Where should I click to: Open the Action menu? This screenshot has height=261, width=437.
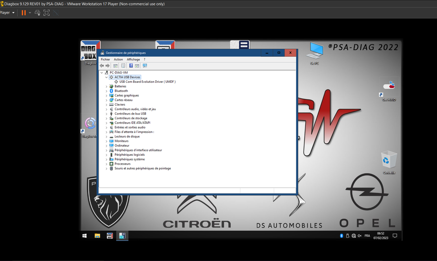[x=118, y=59]
